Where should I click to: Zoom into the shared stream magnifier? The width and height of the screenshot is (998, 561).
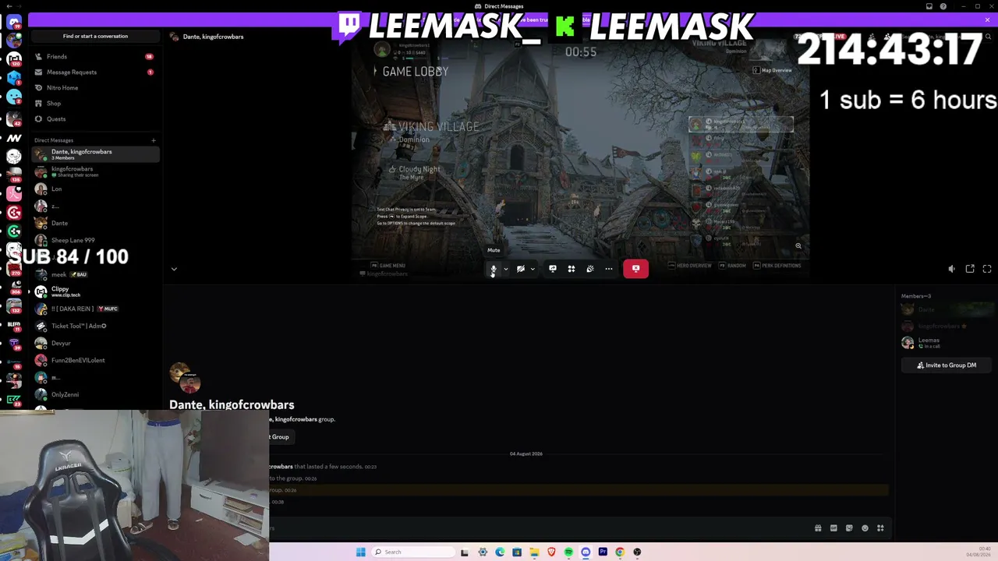point(798,246)
